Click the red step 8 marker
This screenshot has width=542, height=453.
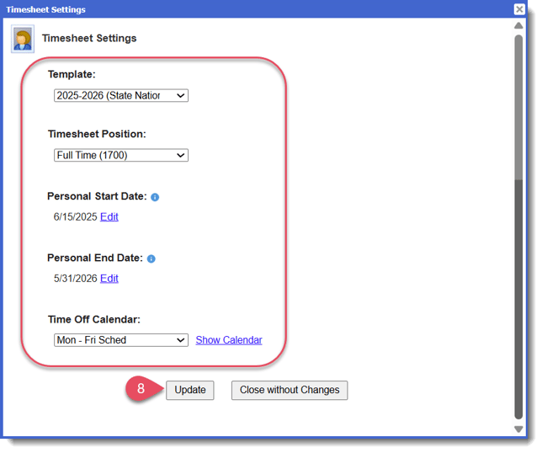point(141,390)
